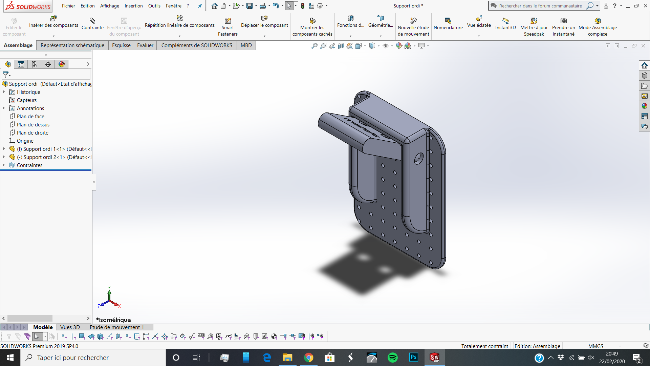Activate Déplacer le composant
The width and height of the screenshot is (650, 366).
click(264, 22)
